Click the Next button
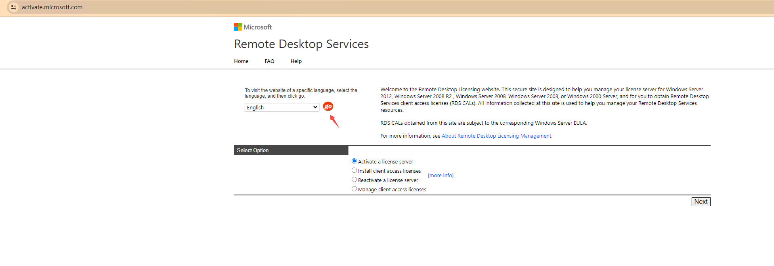774x266 pixels. point(701,202)
